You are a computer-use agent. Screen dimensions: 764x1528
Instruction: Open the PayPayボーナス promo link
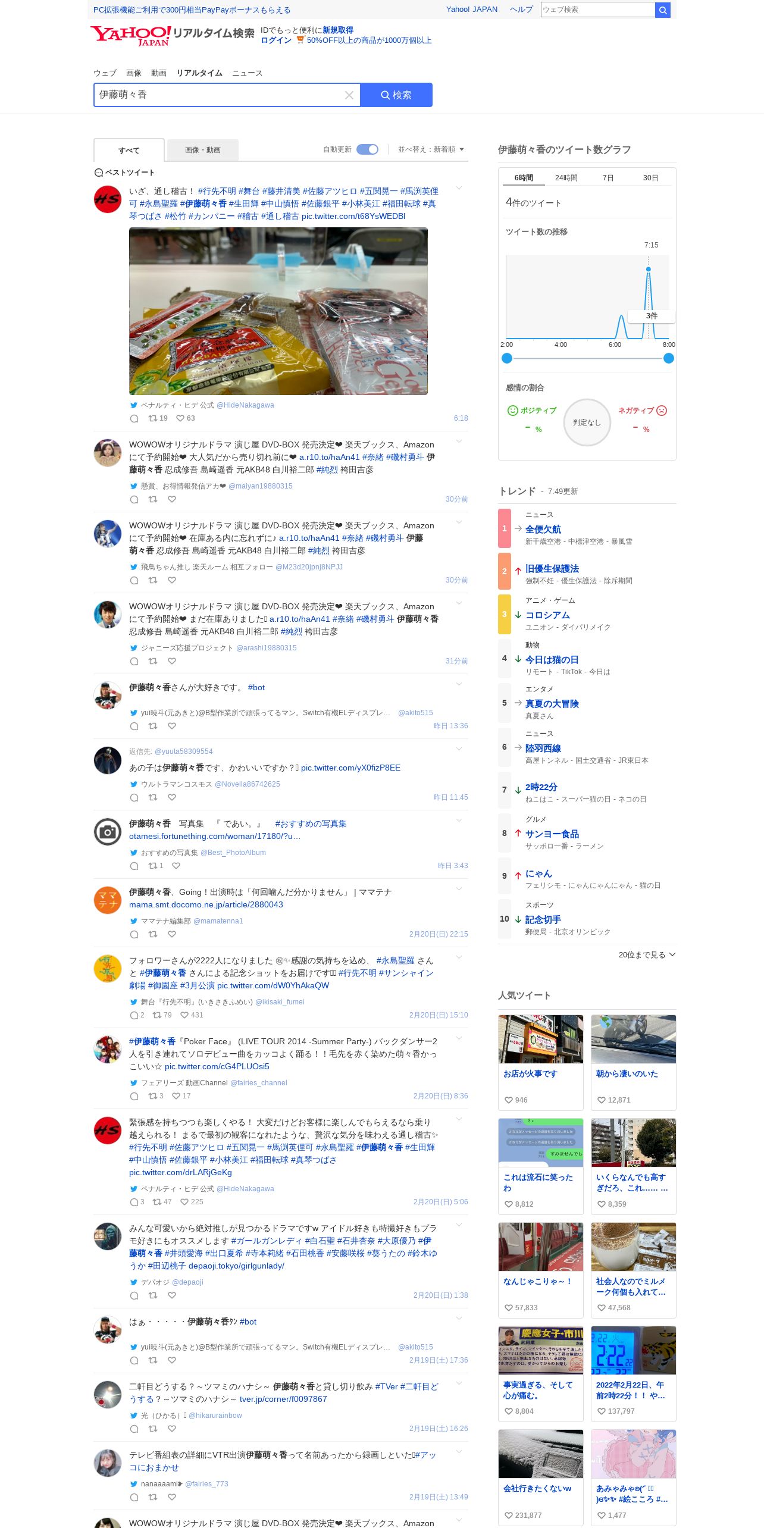(x=192, y=10)
